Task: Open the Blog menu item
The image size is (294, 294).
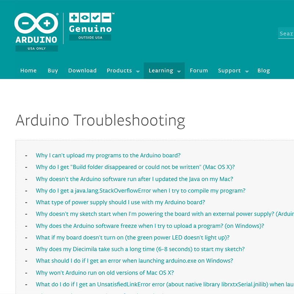Action: point(263,71)
